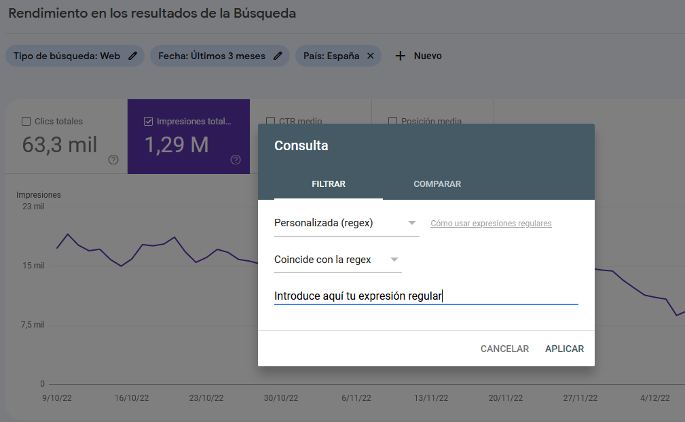Click the page heading Rendimiento en los resultados
This screenshot has width=685, height=422.
coord(152,13)
